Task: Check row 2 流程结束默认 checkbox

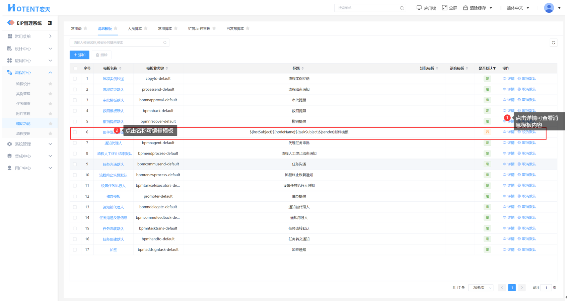Action: click(75, 90)
